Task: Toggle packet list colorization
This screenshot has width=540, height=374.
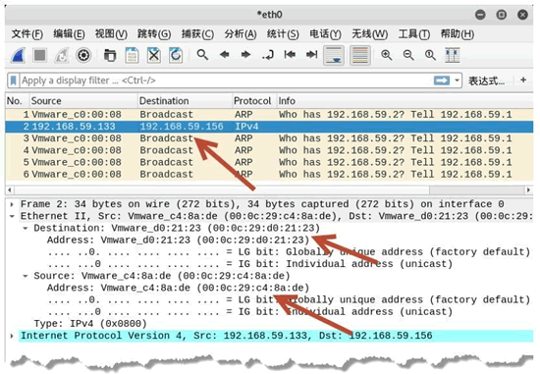Action: tap(360, 55)
